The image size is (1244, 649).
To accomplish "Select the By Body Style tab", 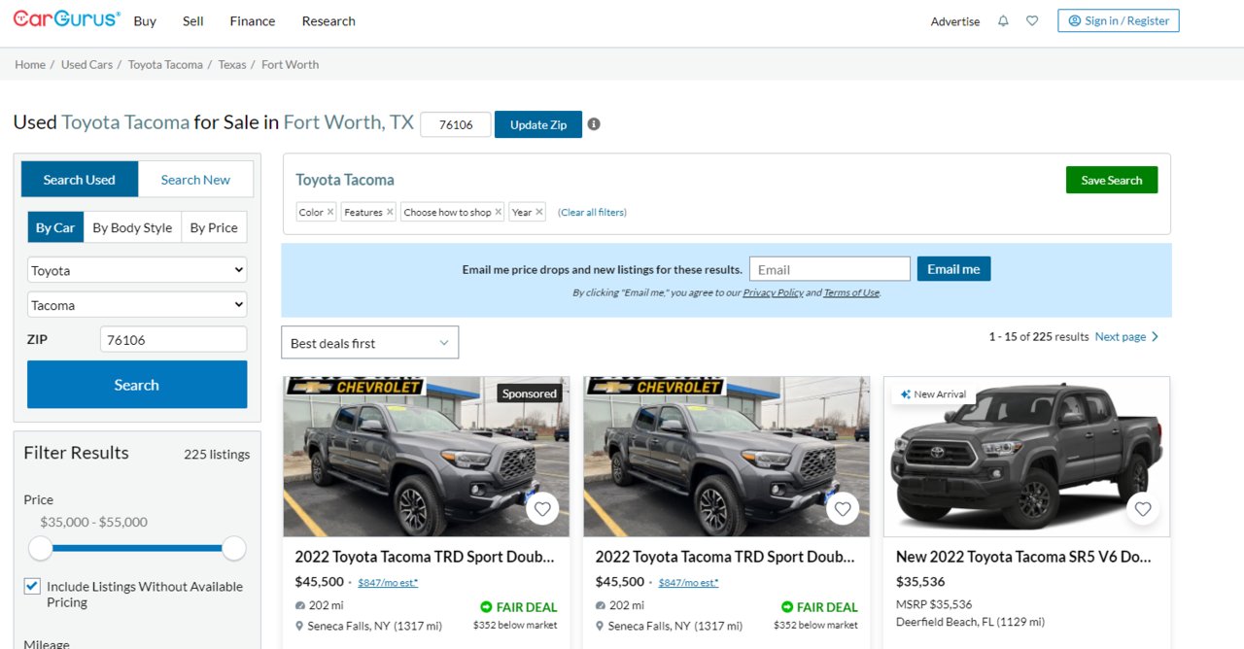I will [x=132, y=227].
